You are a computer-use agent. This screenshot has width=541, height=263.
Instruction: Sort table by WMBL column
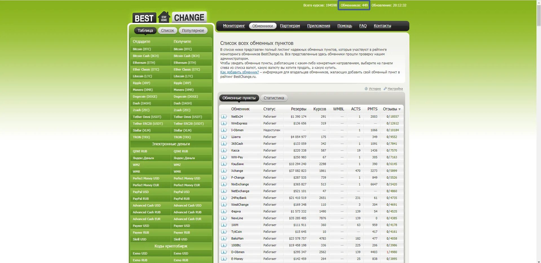point(338,109)
